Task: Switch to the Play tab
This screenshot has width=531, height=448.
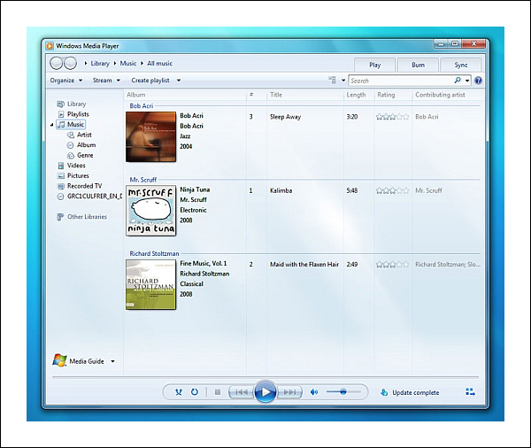Action: click(x=374, y=65)
